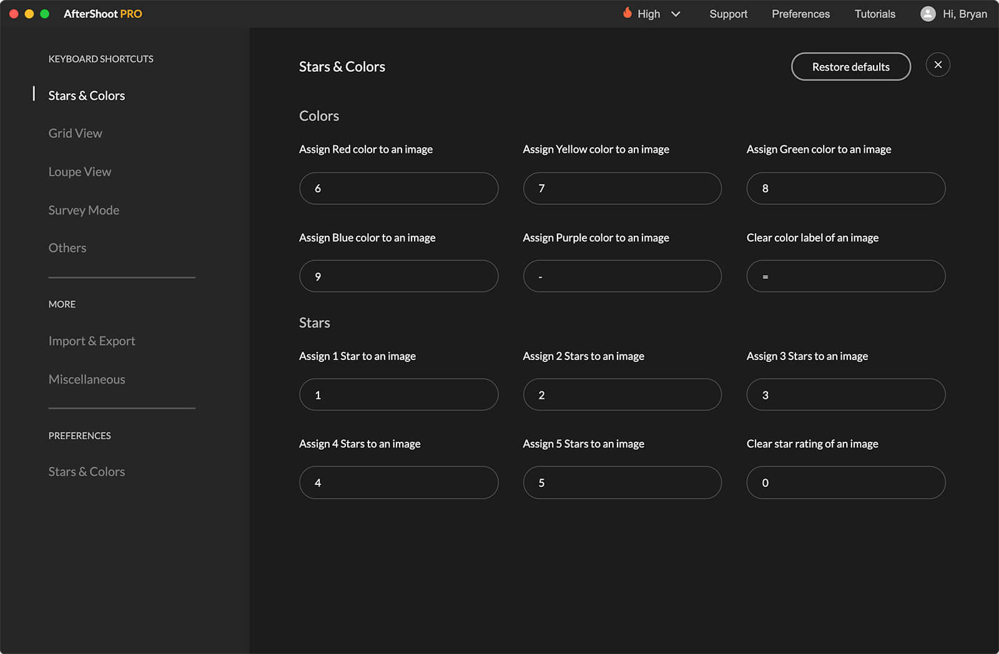
Task: Edit the Assign Red color shortcut field
Action: point(398,188)
